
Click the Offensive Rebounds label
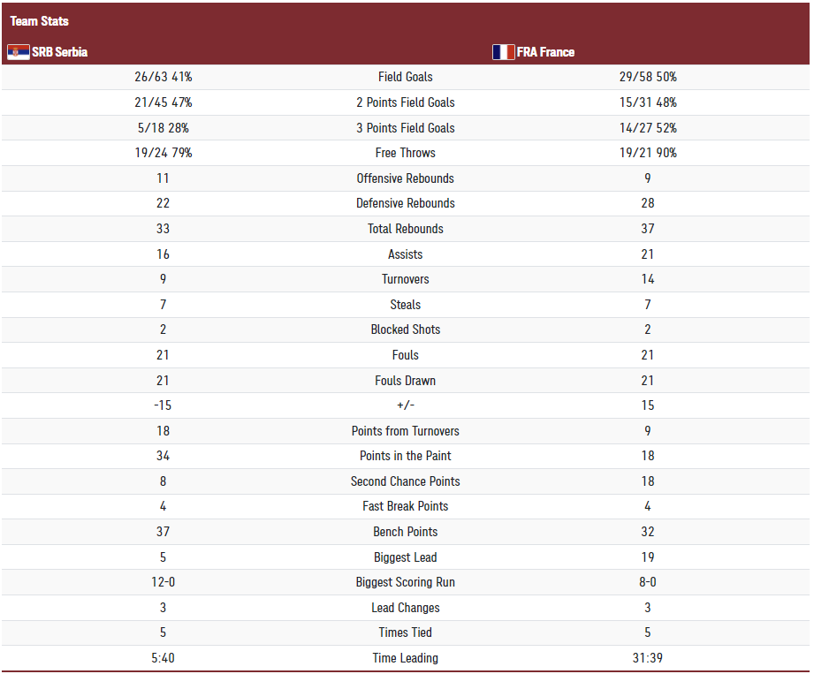[x=406, y=178]
